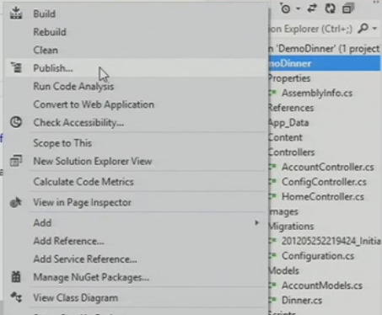Open HomeController.cs file

pyautogui.click(x=323, y=196)
